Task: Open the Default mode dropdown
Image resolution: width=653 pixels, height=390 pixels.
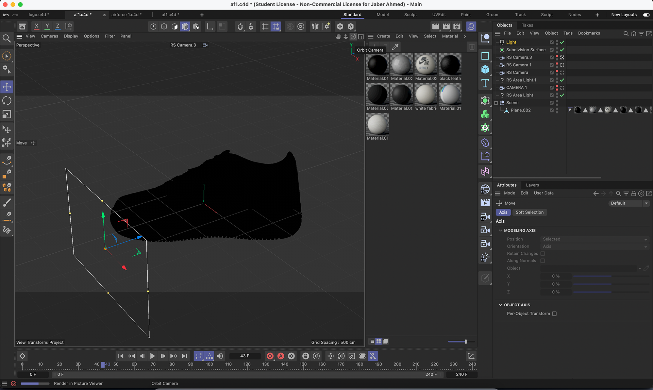Action: (x=629, y=203)
